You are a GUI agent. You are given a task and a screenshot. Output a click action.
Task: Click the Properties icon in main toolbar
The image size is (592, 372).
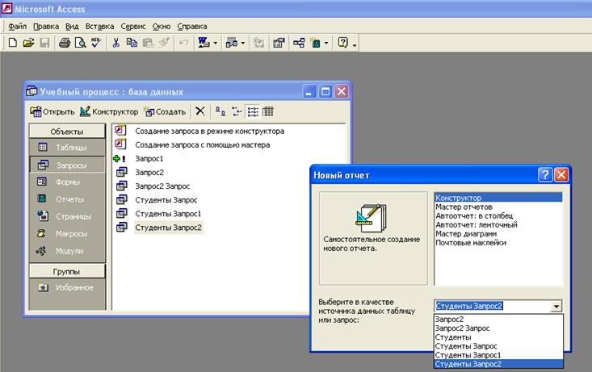pos(279,43)
